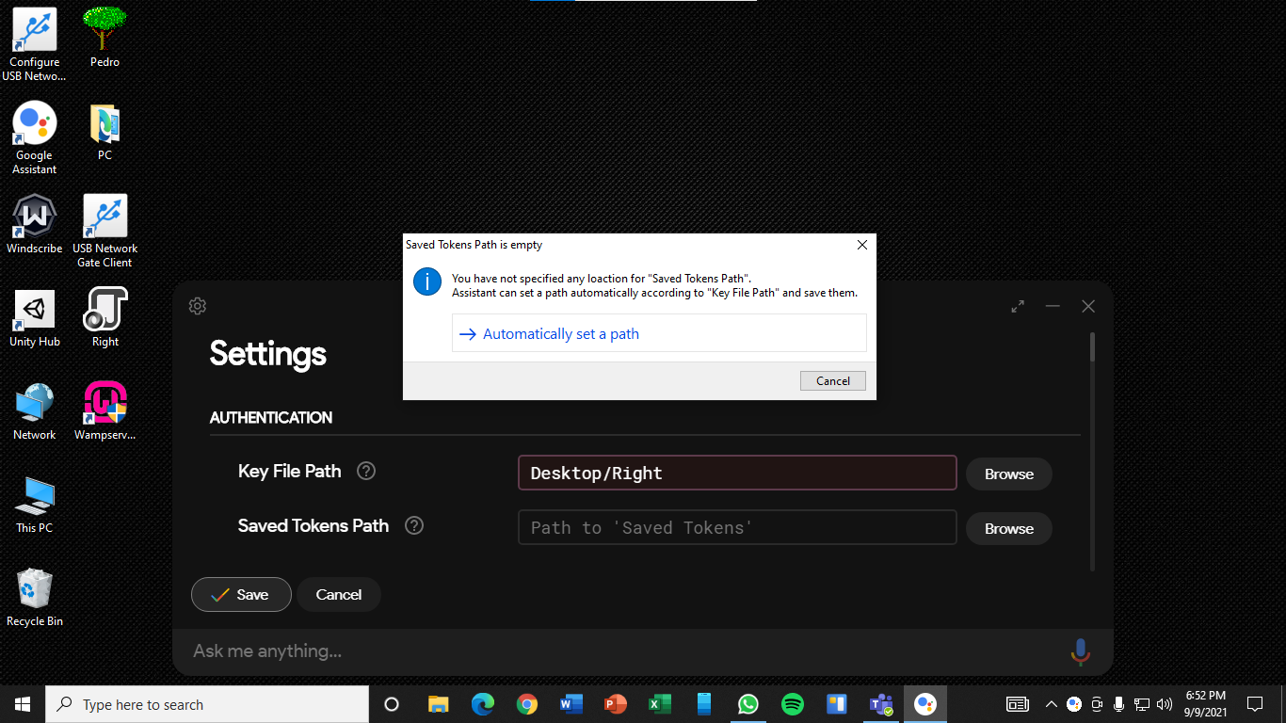Close the Saved Tokens Path dialog
Viewport: 1286px width, 723px height.
click(x=862, y=245)
